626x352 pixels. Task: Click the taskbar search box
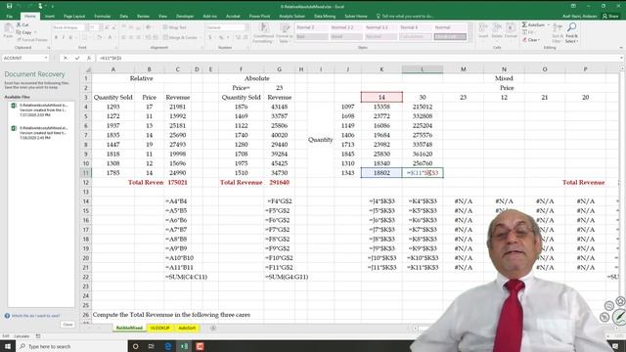pyautogui.click(x=71, y=346)
